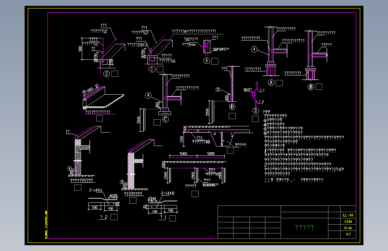
Task: Click the empty box beside the '? 1' title
Action: (x=172, y=218)
